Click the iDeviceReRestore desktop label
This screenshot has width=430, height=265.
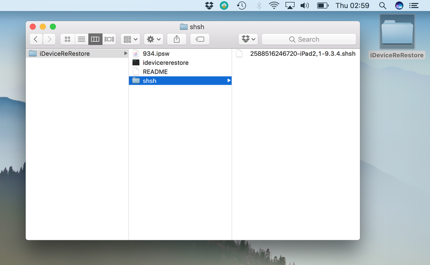point(397,55)
